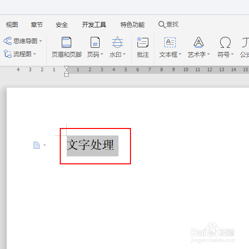249x249 pixels.
Task: Expand the 页码 dropdown arrow
Action: pos(102,54)
